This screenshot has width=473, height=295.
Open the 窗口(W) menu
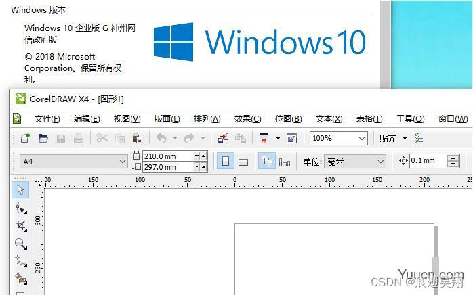(453, 119)
